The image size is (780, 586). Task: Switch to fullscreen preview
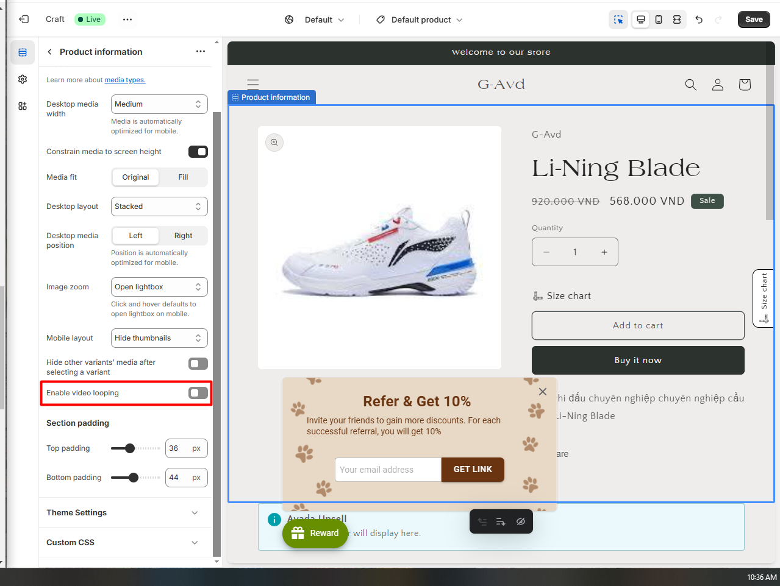pyautogui.click(x=677, y=19)
